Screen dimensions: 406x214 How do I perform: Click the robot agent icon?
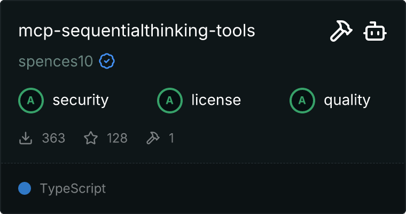tap(375, 31)
